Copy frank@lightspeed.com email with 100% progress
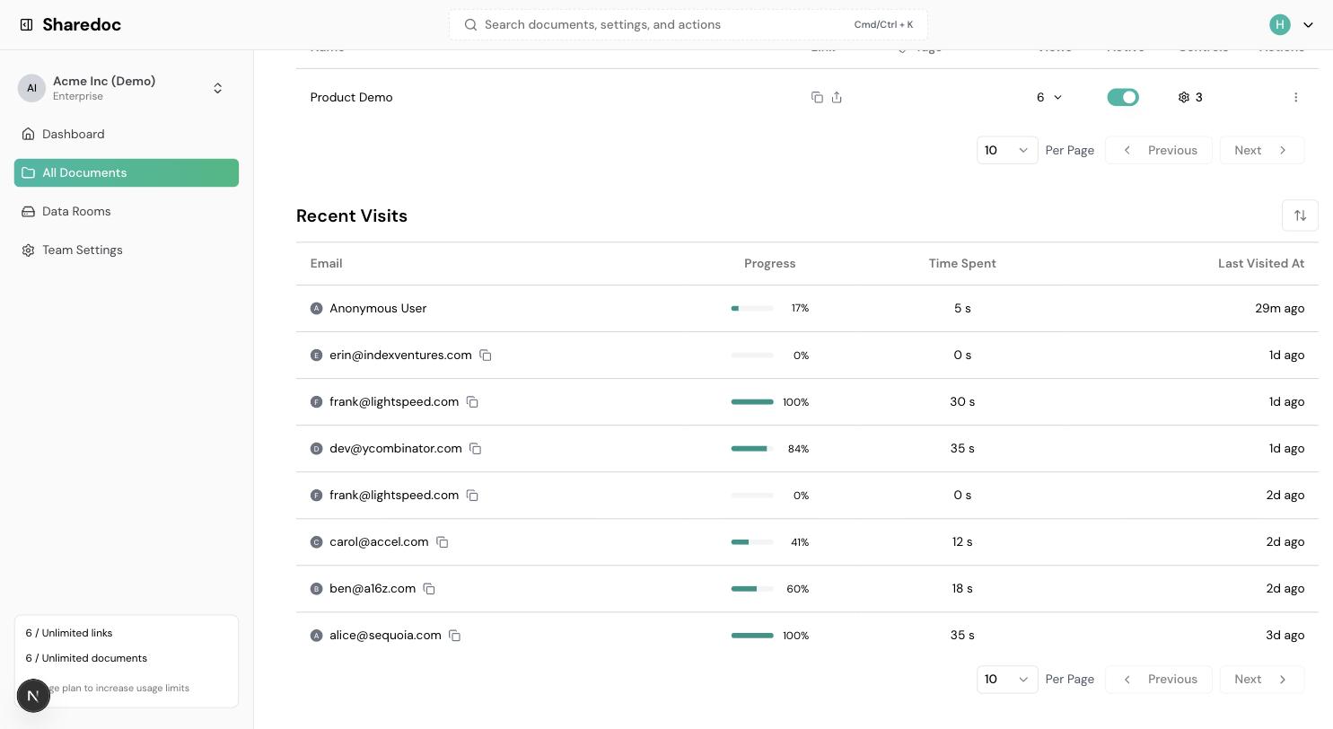 coord(472,402)
